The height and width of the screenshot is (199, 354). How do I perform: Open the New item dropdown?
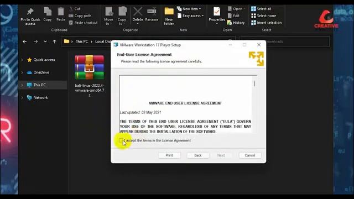pos(189,9)
